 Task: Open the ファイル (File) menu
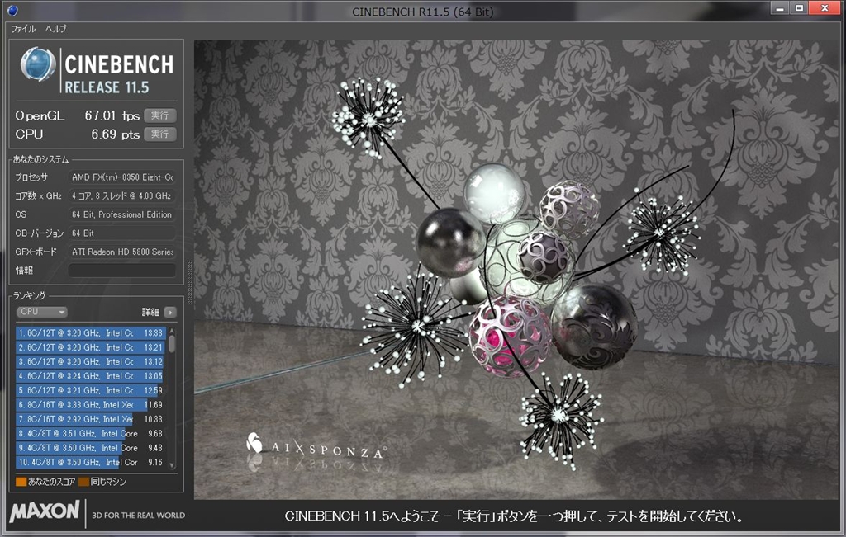[x=22, y=28]
